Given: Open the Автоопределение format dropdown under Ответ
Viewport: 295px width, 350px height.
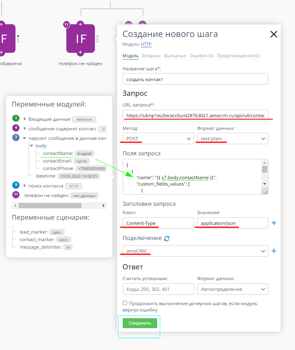Looking at the screenshot, I should (233, 289).
